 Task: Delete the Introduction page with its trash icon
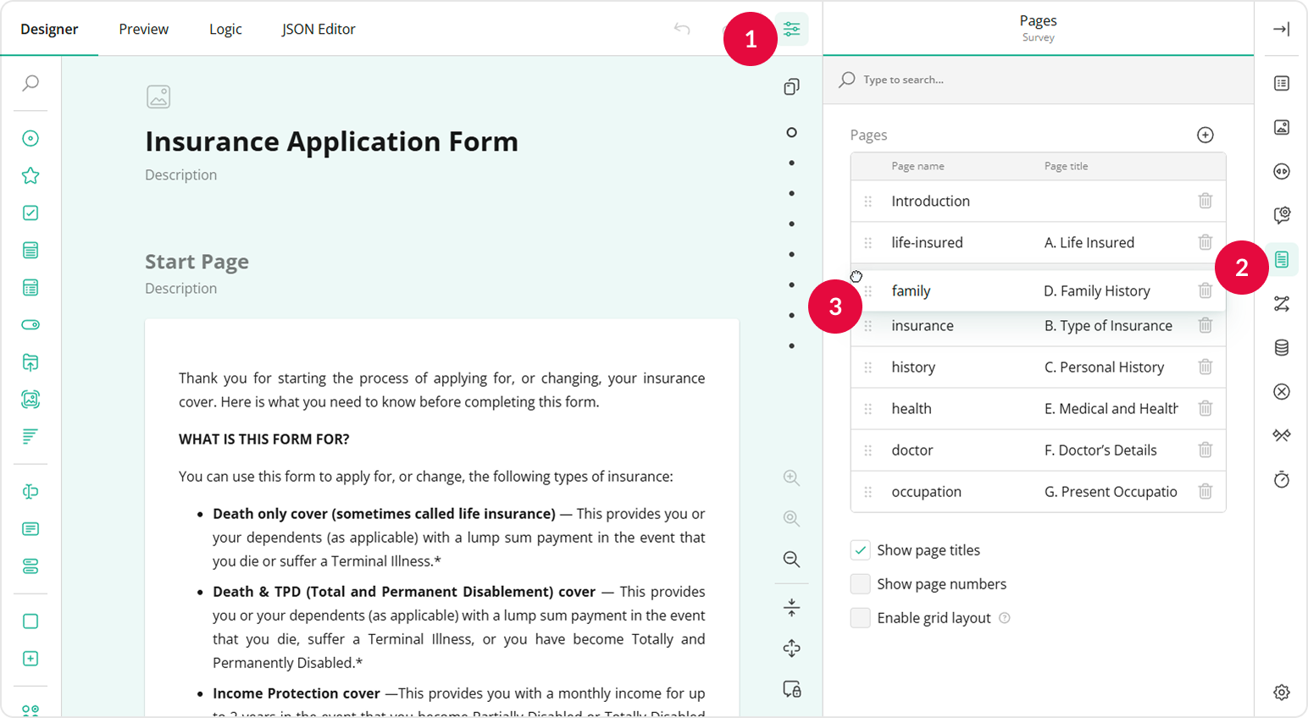click(1205, 201)
